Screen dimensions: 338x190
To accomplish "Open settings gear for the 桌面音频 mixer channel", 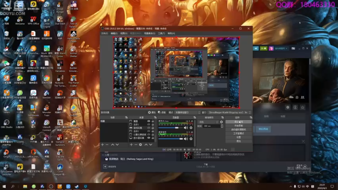I will 191,139.
